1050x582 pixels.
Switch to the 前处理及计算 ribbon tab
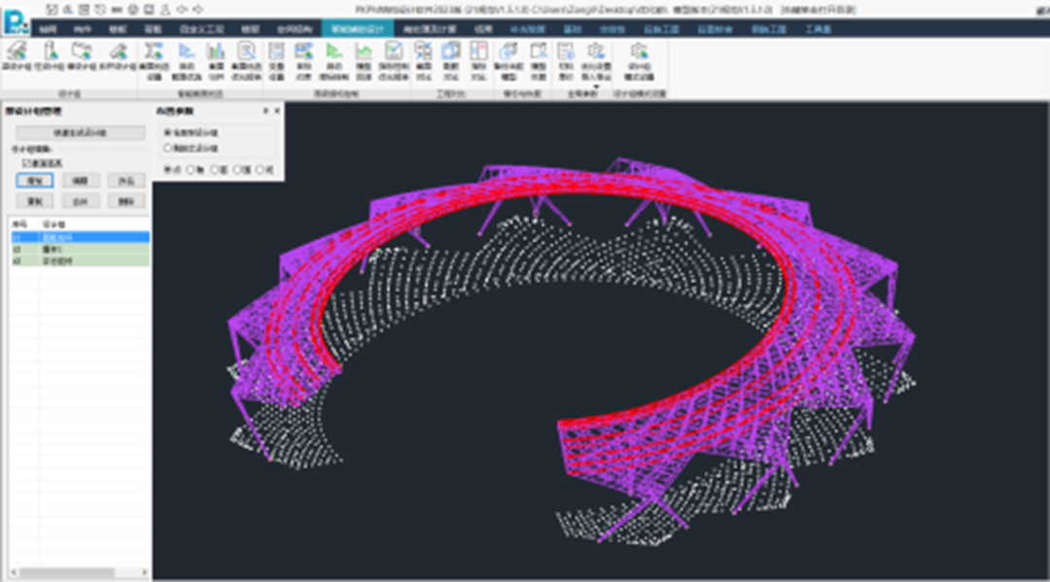[x=429, y=29]
